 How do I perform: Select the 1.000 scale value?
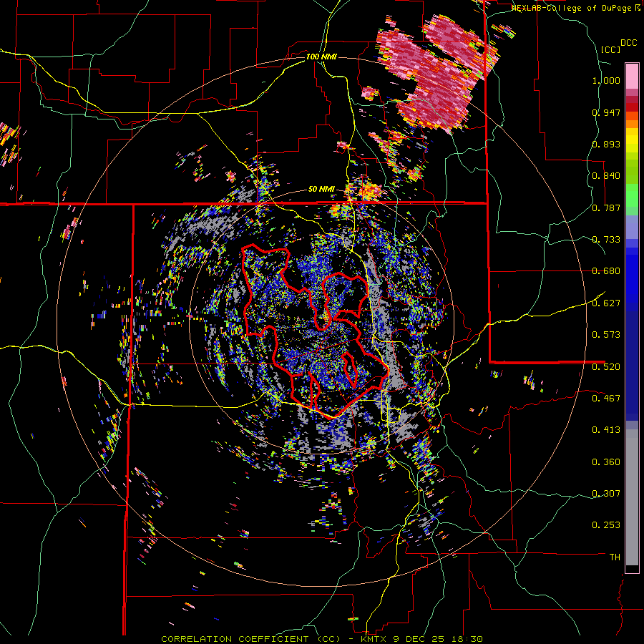606,80
